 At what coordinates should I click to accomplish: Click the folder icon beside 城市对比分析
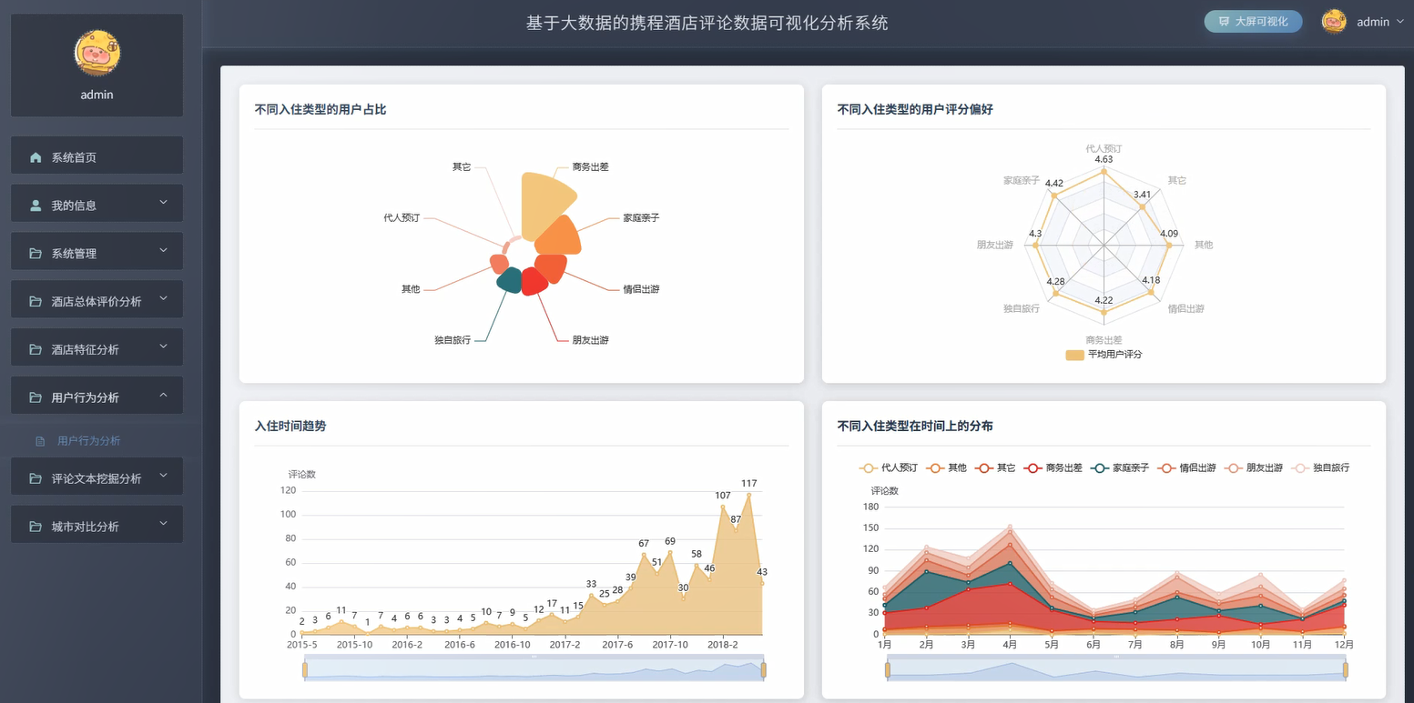pos(36,527)
